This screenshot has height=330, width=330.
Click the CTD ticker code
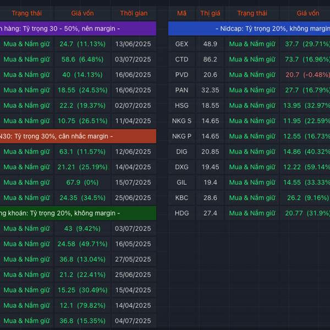click(182, 59)
